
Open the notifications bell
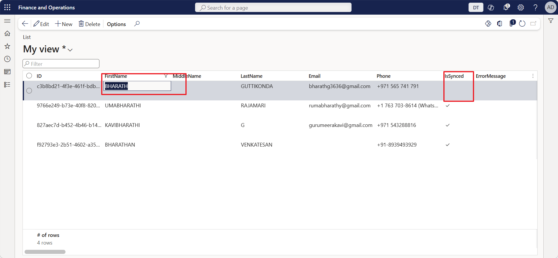click(506, 7)
